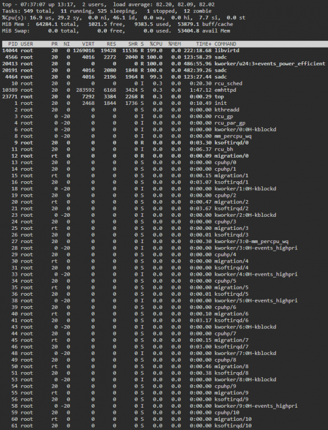This screenshot has width=328, height=430.
Task: Click the VIRT column header
Action: click(88, 44)
